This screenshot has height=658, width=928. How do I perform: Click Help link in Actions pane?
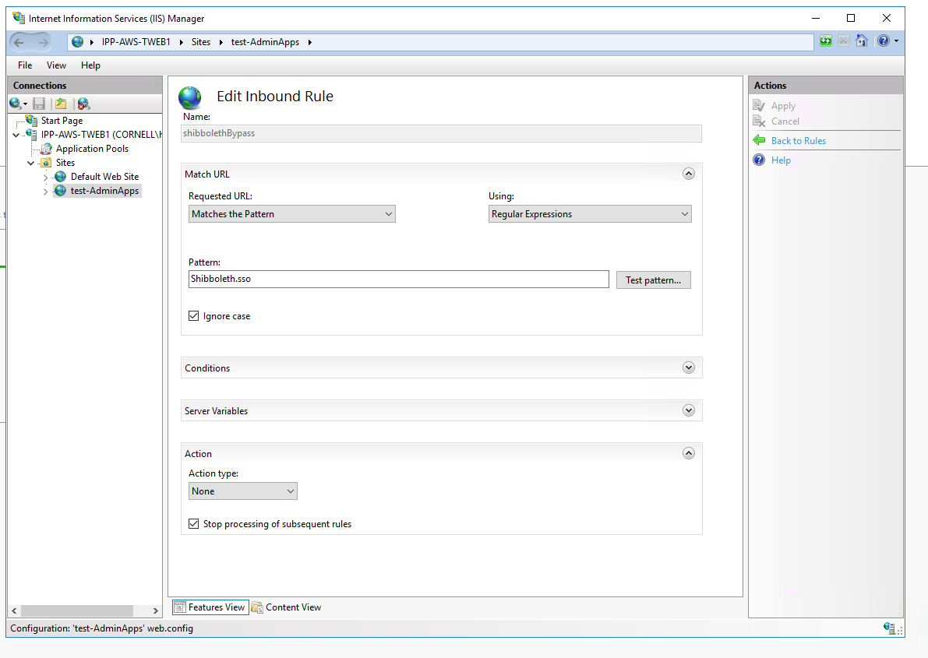pos(781,160)
